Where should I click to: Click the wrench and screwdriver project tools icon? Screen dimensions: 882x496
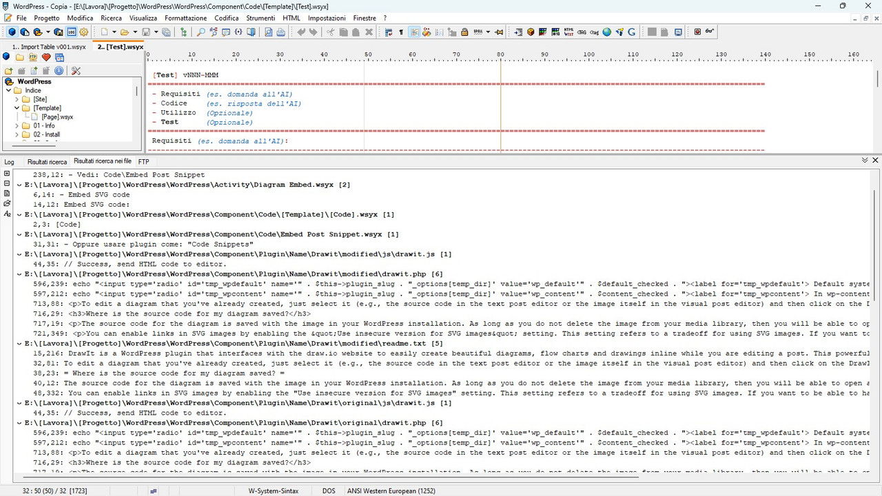[76, 70]
